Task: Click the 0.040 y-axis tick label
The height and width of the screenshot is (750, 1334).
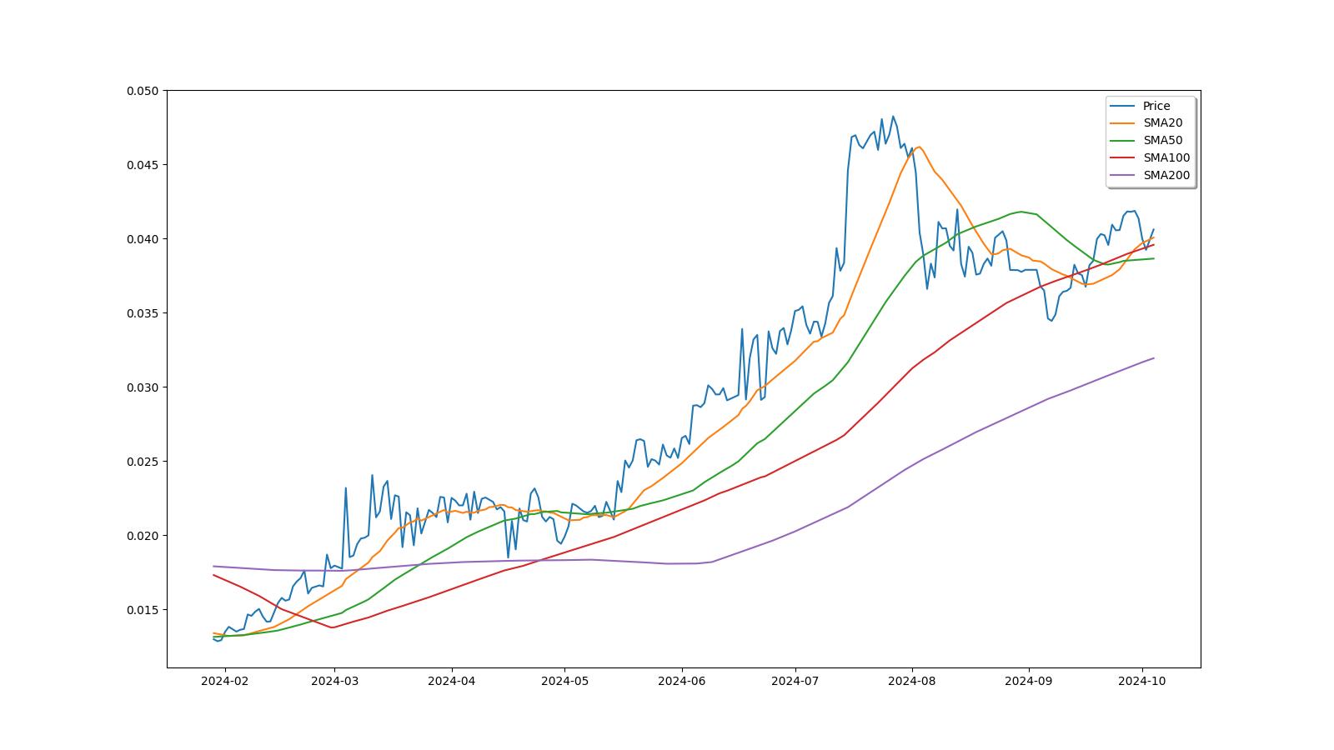Action: click(x=143, y=239)
